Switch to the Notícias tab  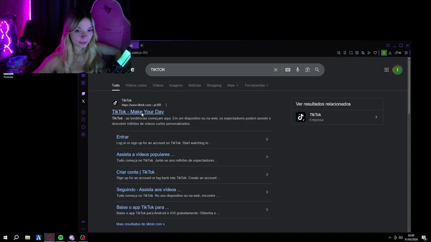195,85
